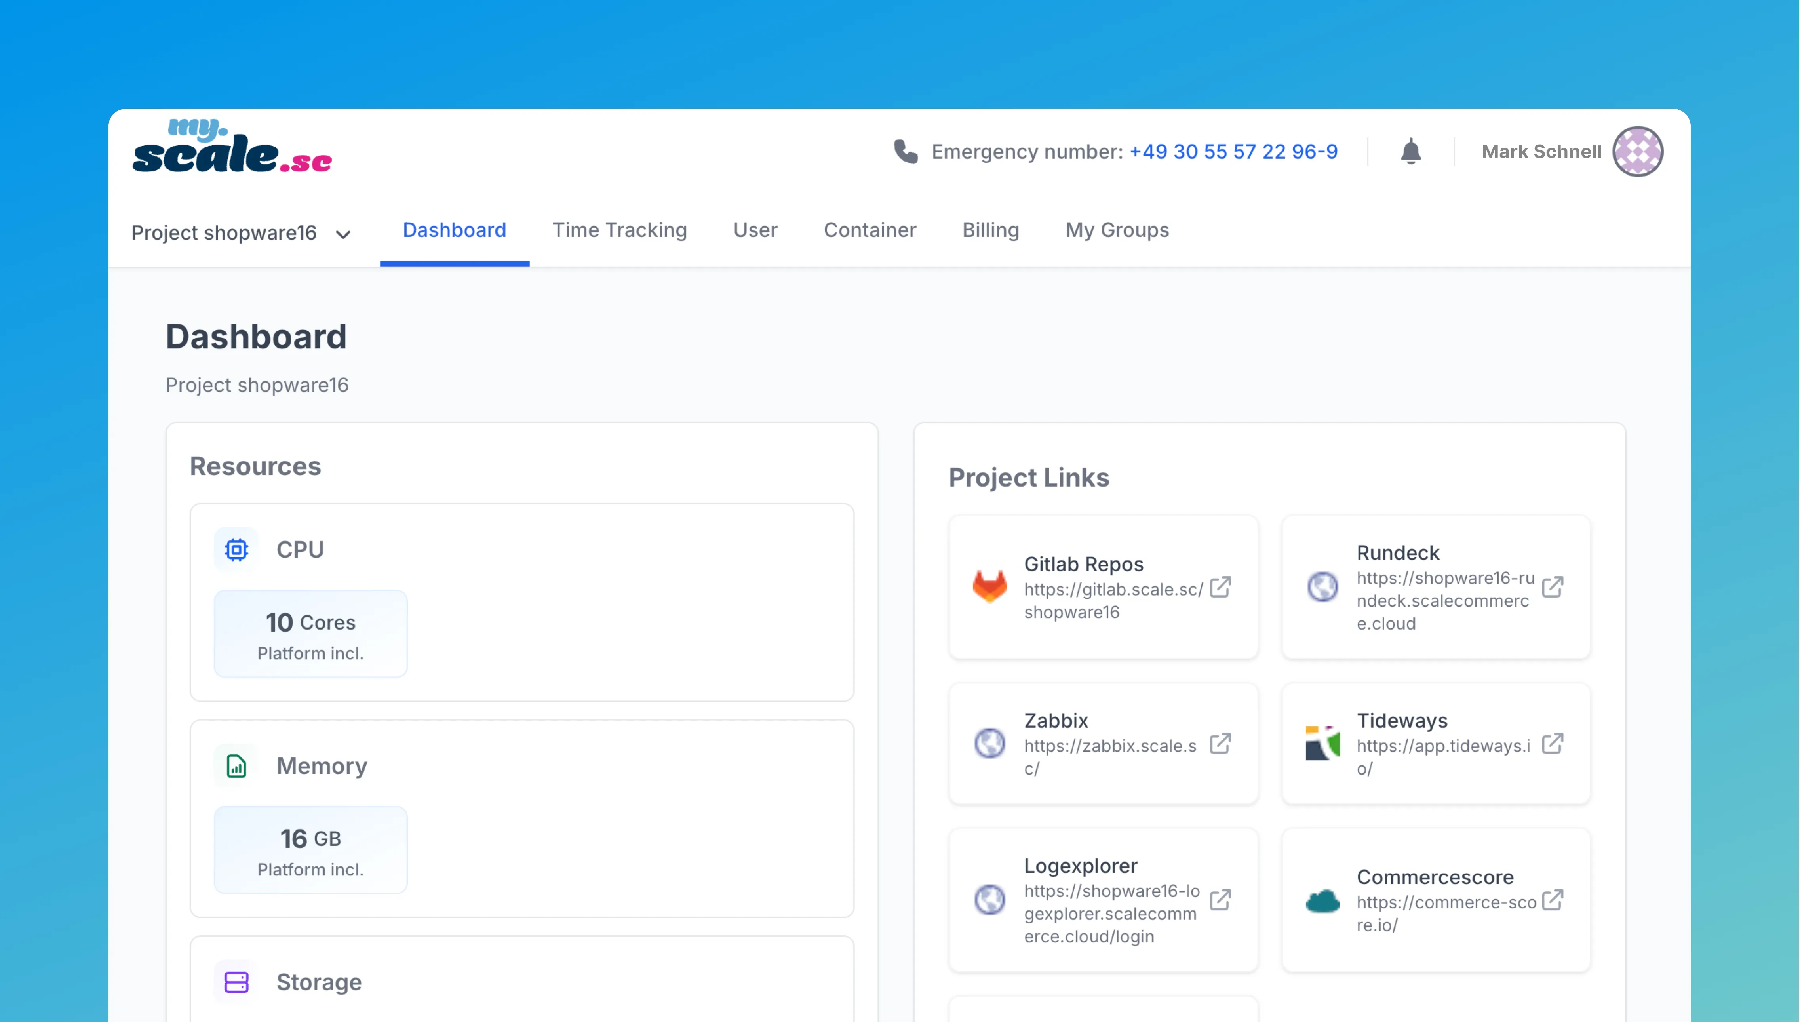
Task: Switch to the Dashboard tab
Action: pyautogui.click(x=454, y=230)
